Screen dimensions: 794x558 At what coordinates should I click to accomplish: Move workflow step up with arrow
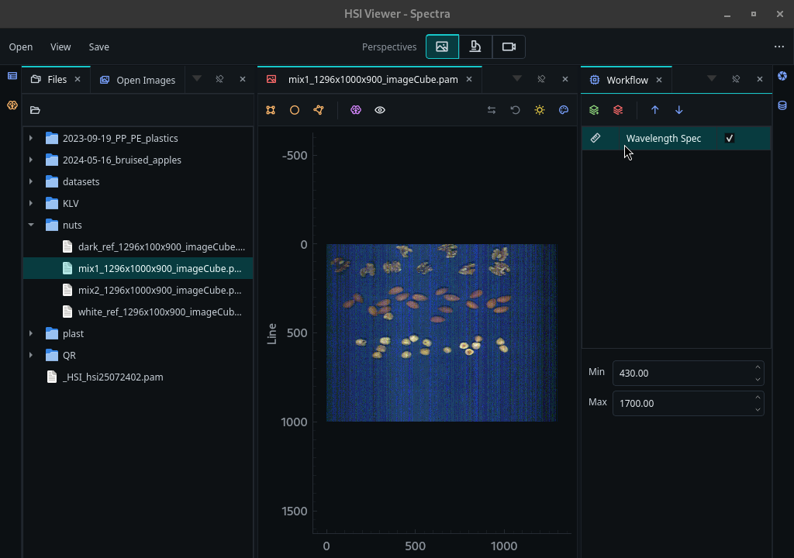point(654,110)
